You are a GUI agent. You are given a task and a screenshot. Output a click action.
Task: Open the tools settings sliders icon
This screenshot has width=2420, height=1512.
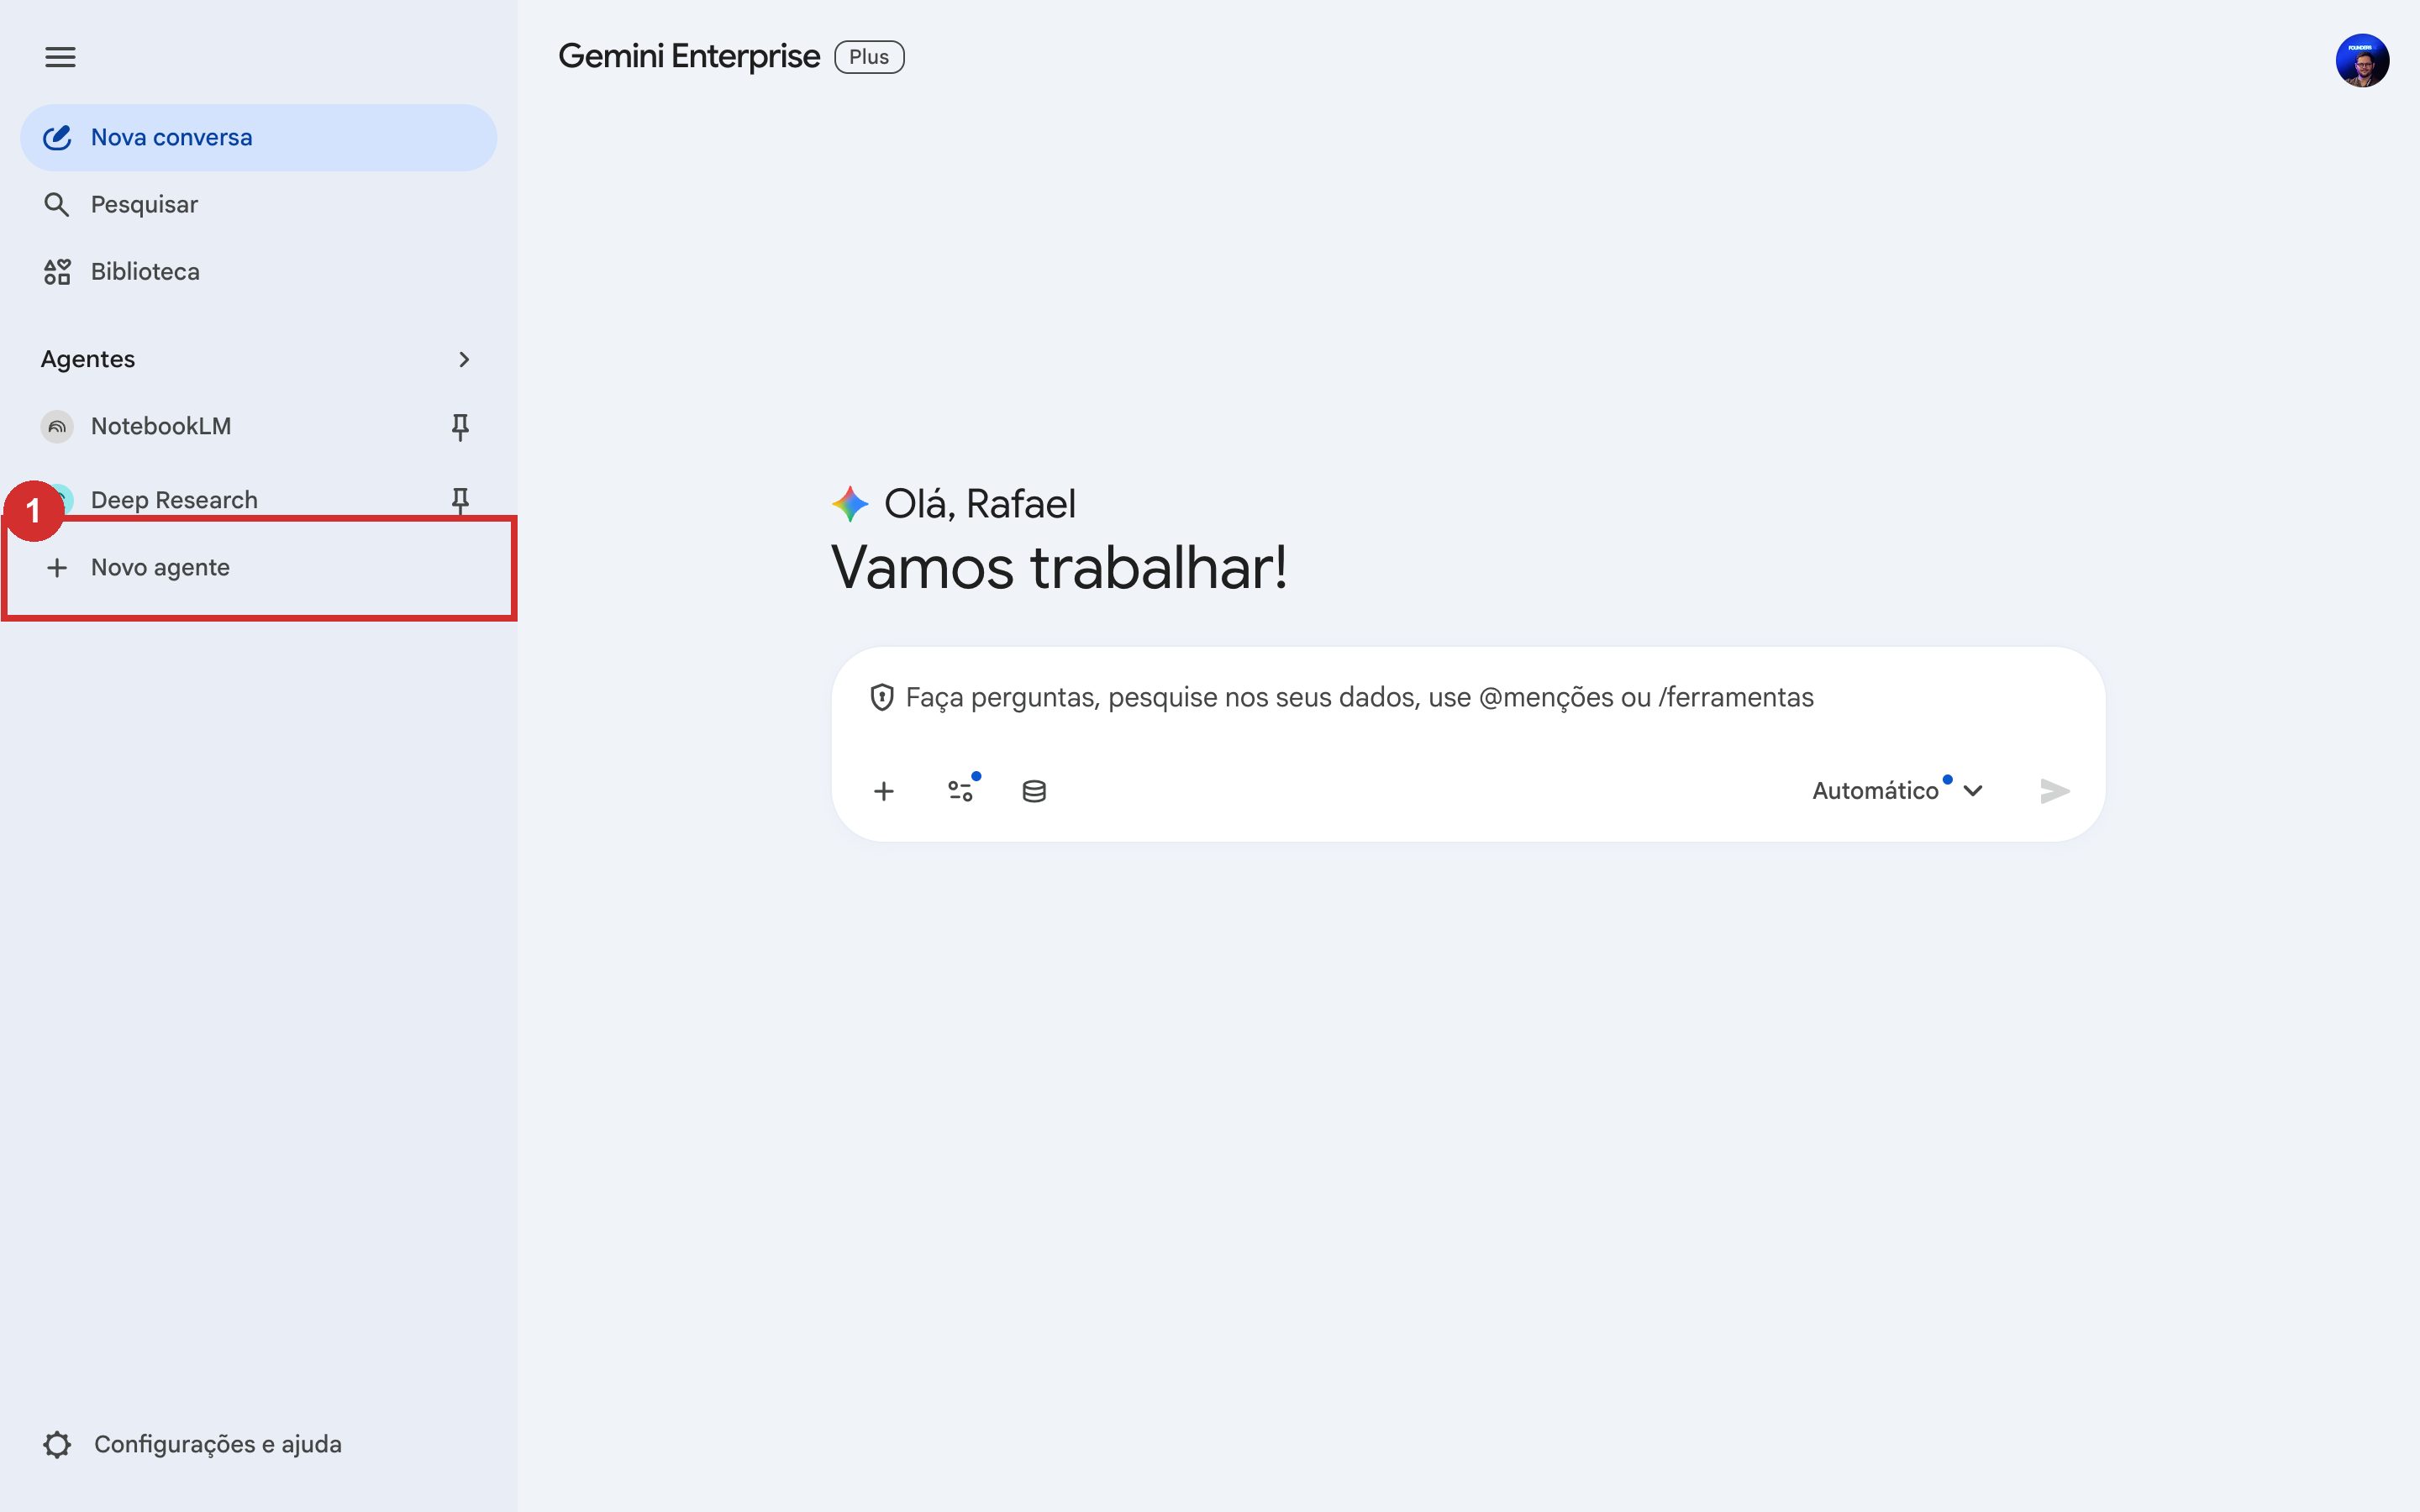[960, 791]
